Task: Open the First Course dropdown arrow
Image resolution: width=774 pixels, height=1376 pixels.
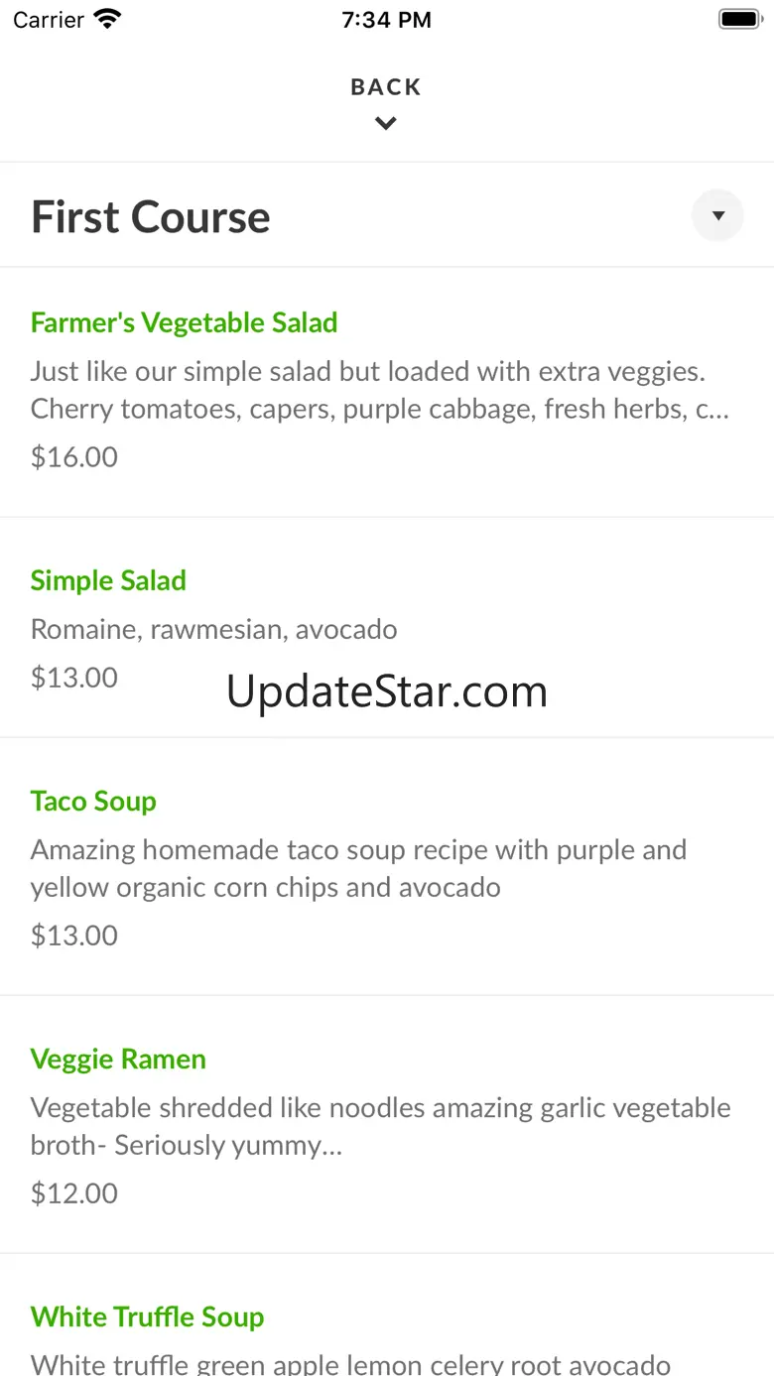Action: click(717, 216)
